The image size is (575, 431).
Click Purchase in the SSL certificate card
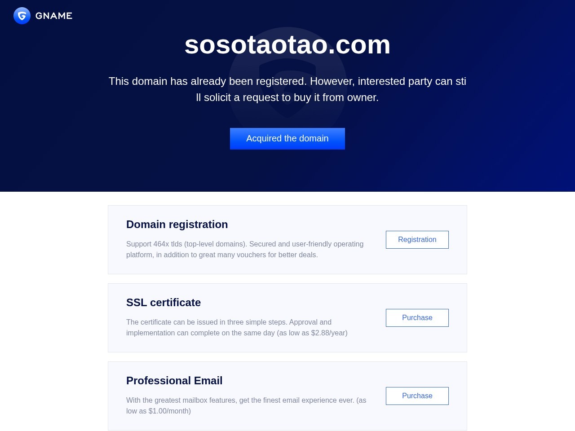(x=417, y=318)
